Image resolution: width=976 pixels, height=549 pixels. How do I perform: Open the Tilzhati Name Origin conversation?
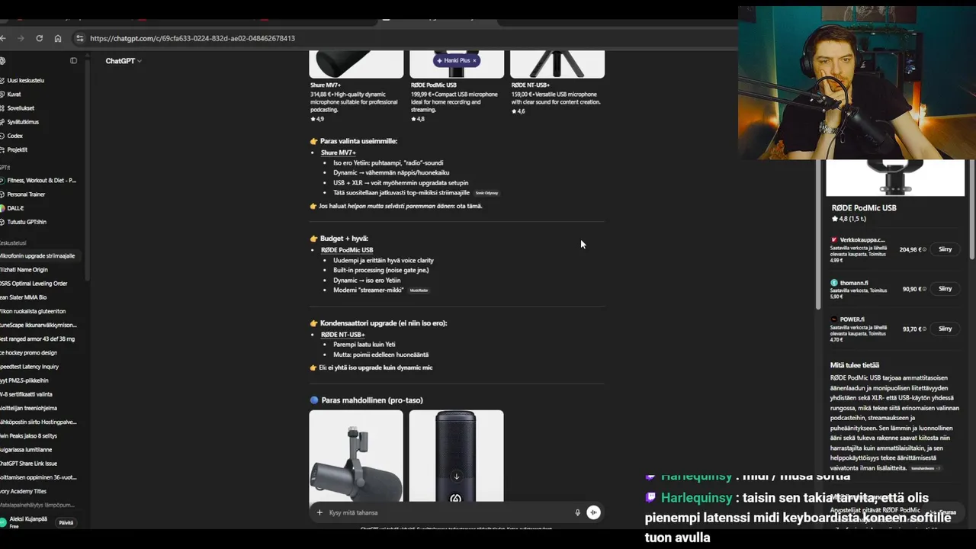click(24, 269)
